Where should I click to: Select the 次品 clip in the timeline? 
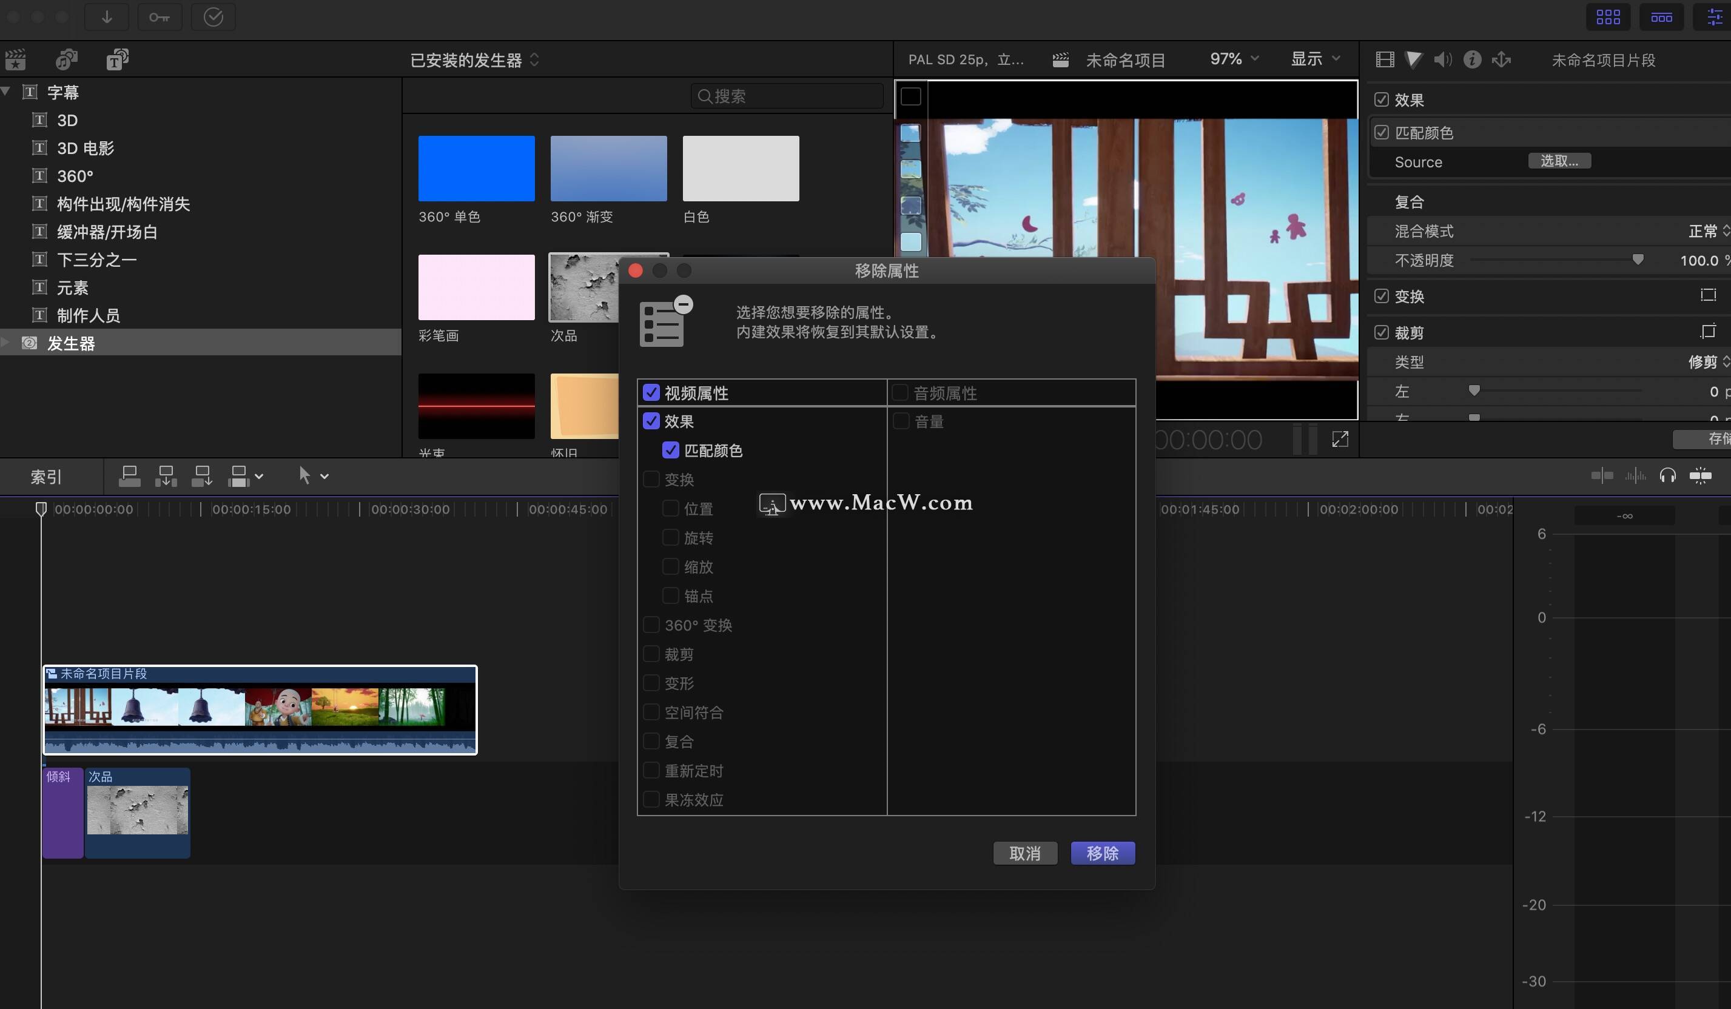tap(138, 812)
